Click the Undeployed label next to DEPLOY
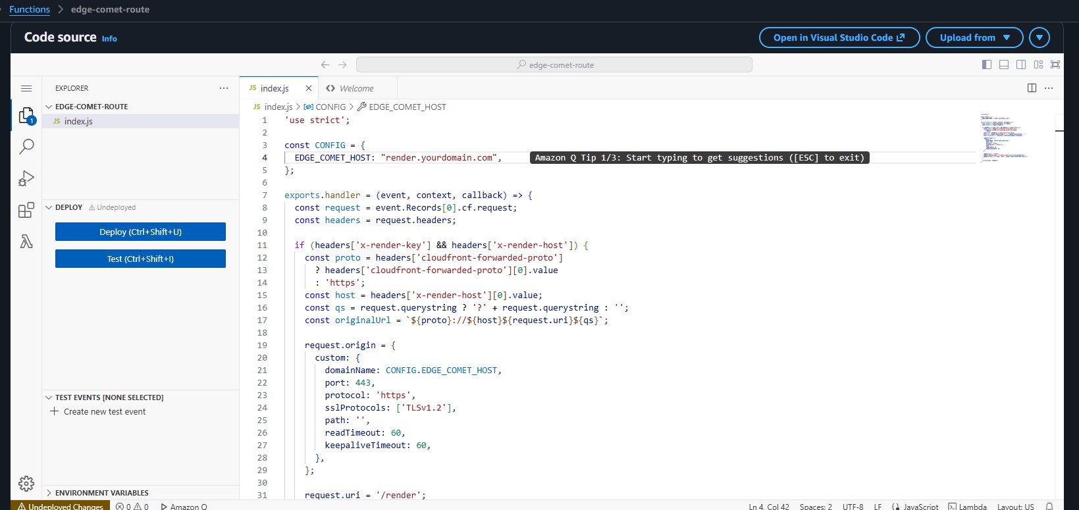The image size is (1079, 510). coord(113,207)
